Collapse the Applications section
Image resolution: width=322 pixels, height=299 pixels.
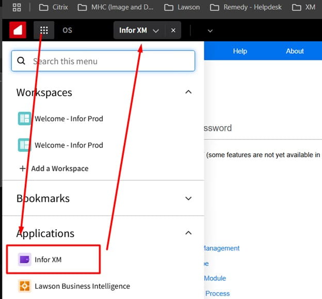point(188,233)
